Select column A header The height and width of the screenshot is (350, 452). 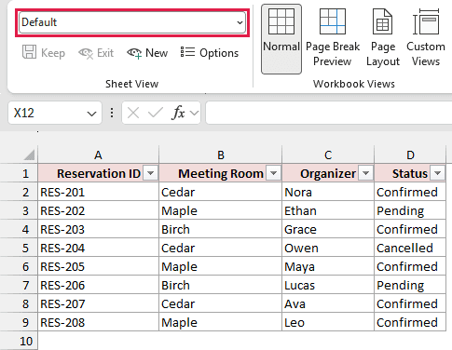point(98,155)
